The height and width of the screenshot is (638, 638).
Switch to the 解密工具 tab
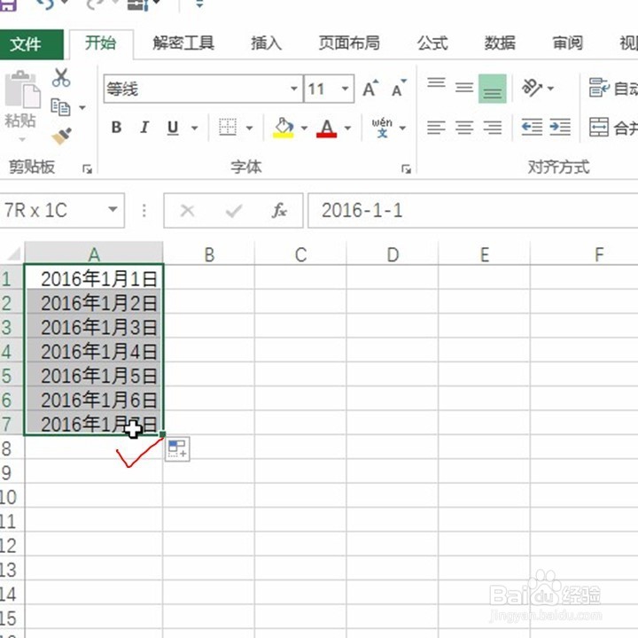[183, 43]
